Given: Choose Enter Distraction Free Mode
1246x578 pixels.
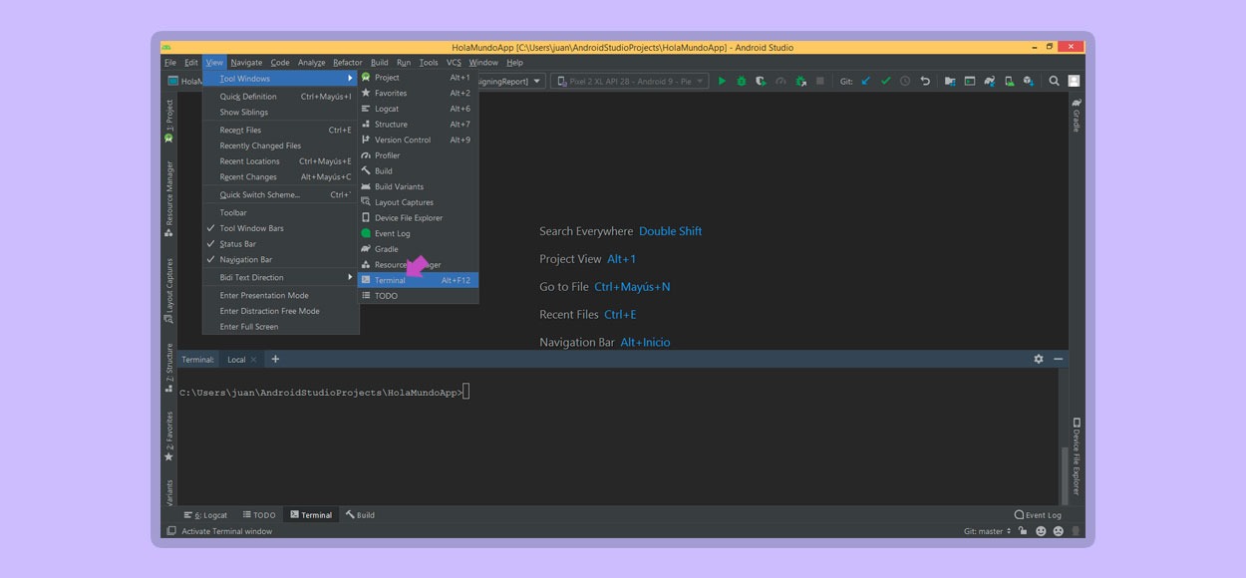Looking at the screenshot, I should (x=280, y=311).
